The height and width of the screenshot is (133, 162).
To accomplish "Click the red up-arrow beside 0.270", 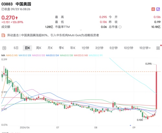I will pos(17,18).
